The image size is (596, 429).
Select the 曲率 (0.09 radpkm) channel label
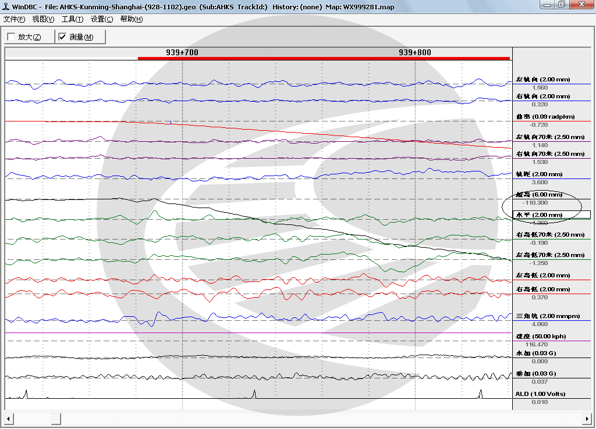(545, 117)
